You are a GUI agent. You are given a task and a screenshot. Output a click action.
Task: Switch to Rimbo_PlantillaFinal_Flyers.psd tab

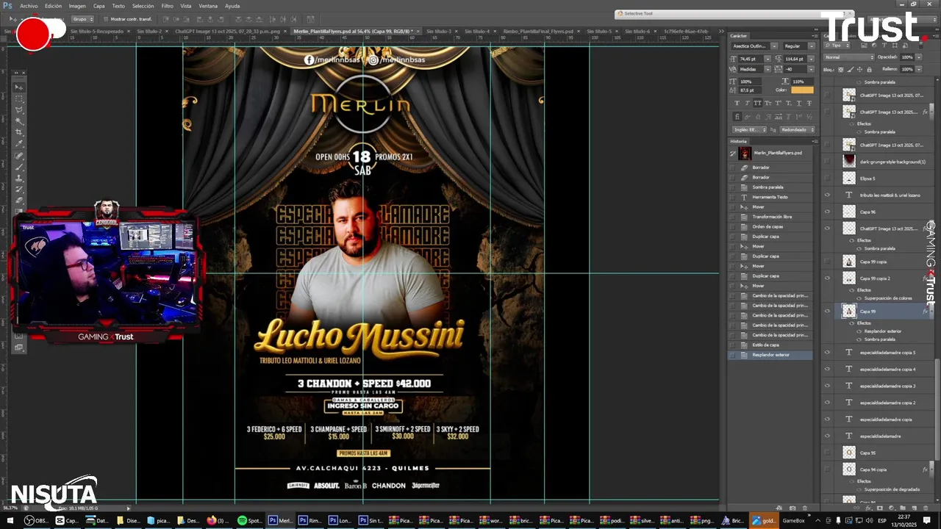click(x=539, y=32)
